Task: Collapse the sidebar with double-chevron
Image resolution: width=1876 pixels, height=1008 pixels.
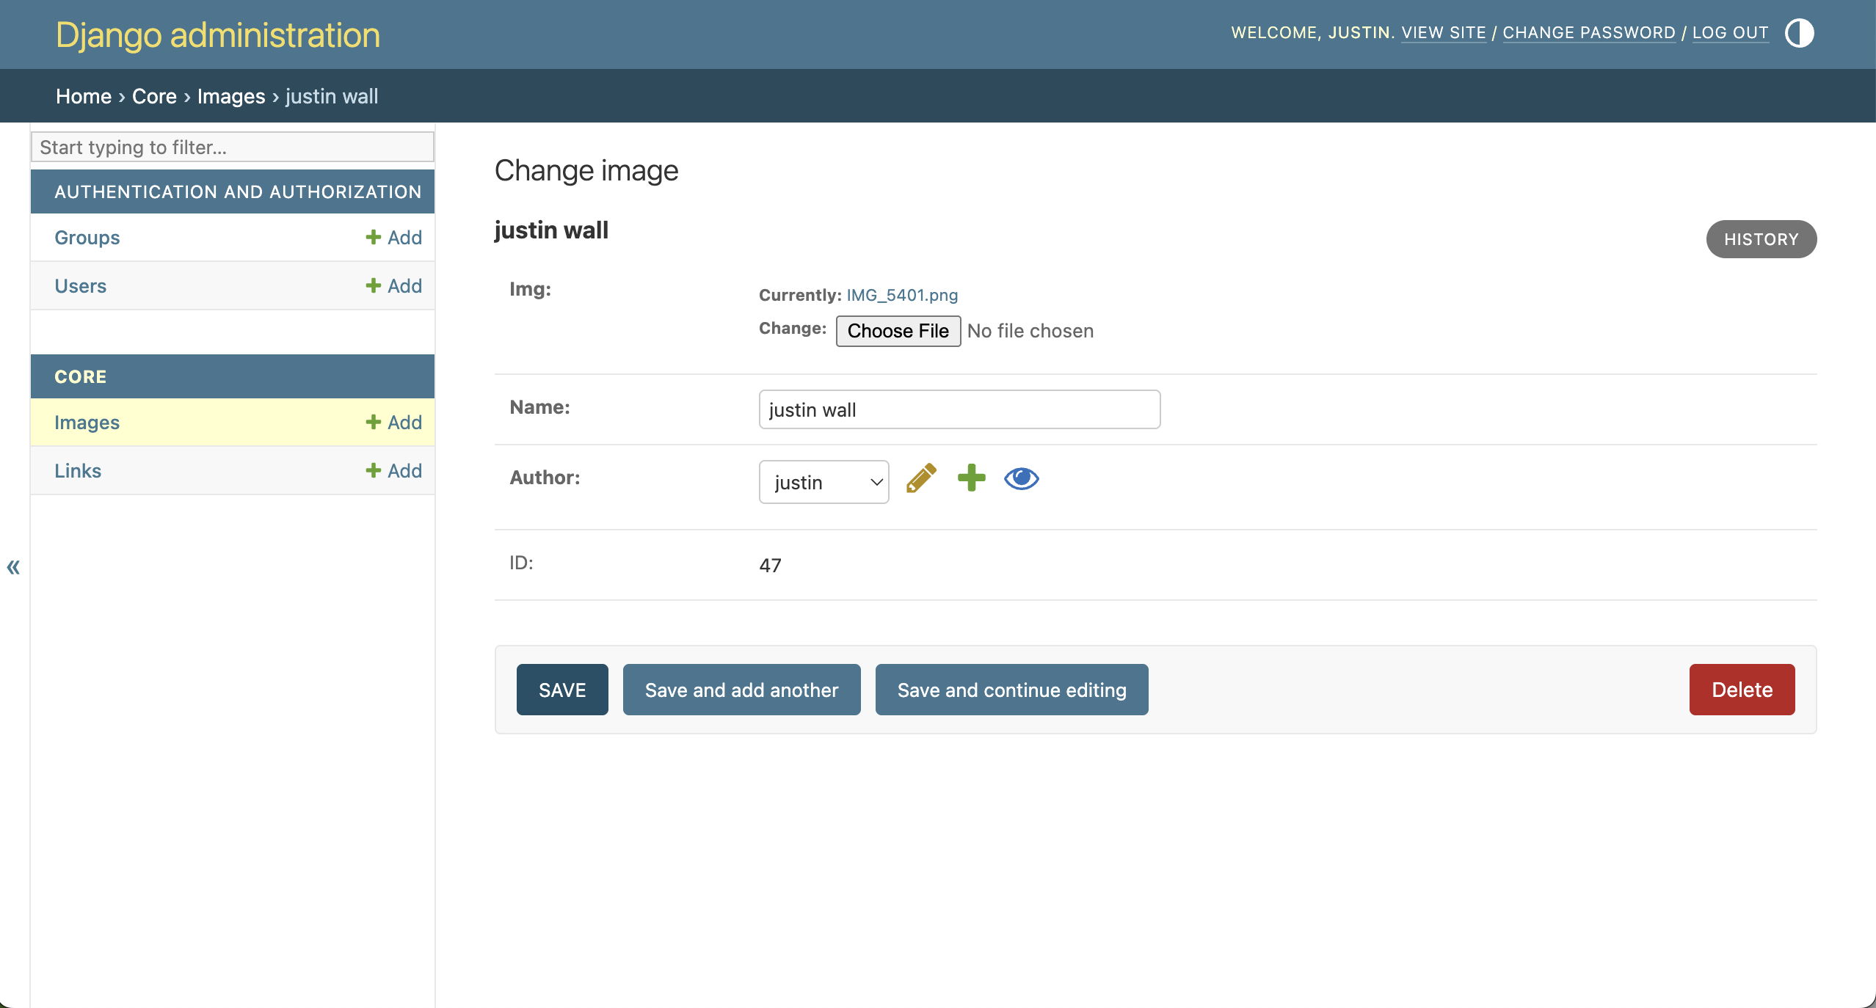Action: click(x=13, y=567)
